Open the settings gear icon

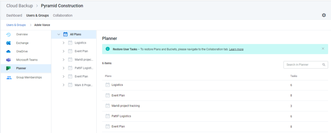click(324, 15)
